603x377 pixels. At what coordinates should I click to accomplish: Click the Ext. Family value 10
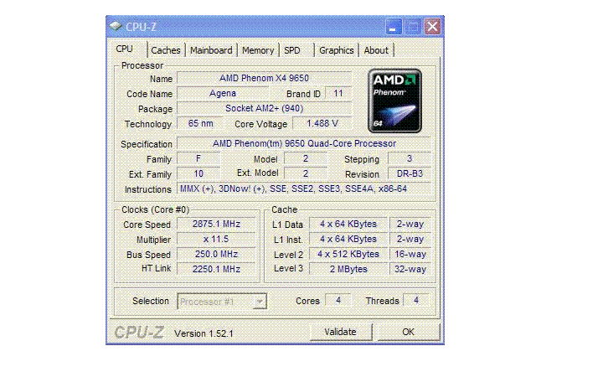(198, 173)
